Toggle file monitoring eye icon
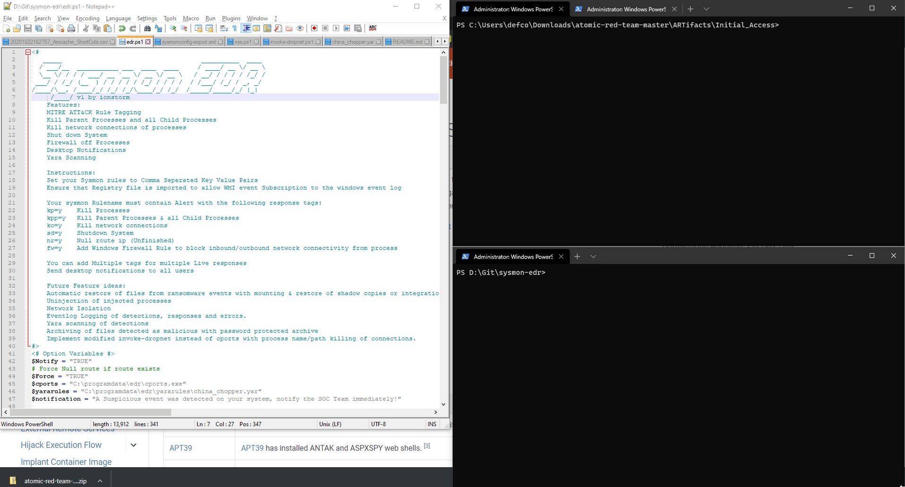This screenshot has height=487, width=905. [x=300, y=28]
